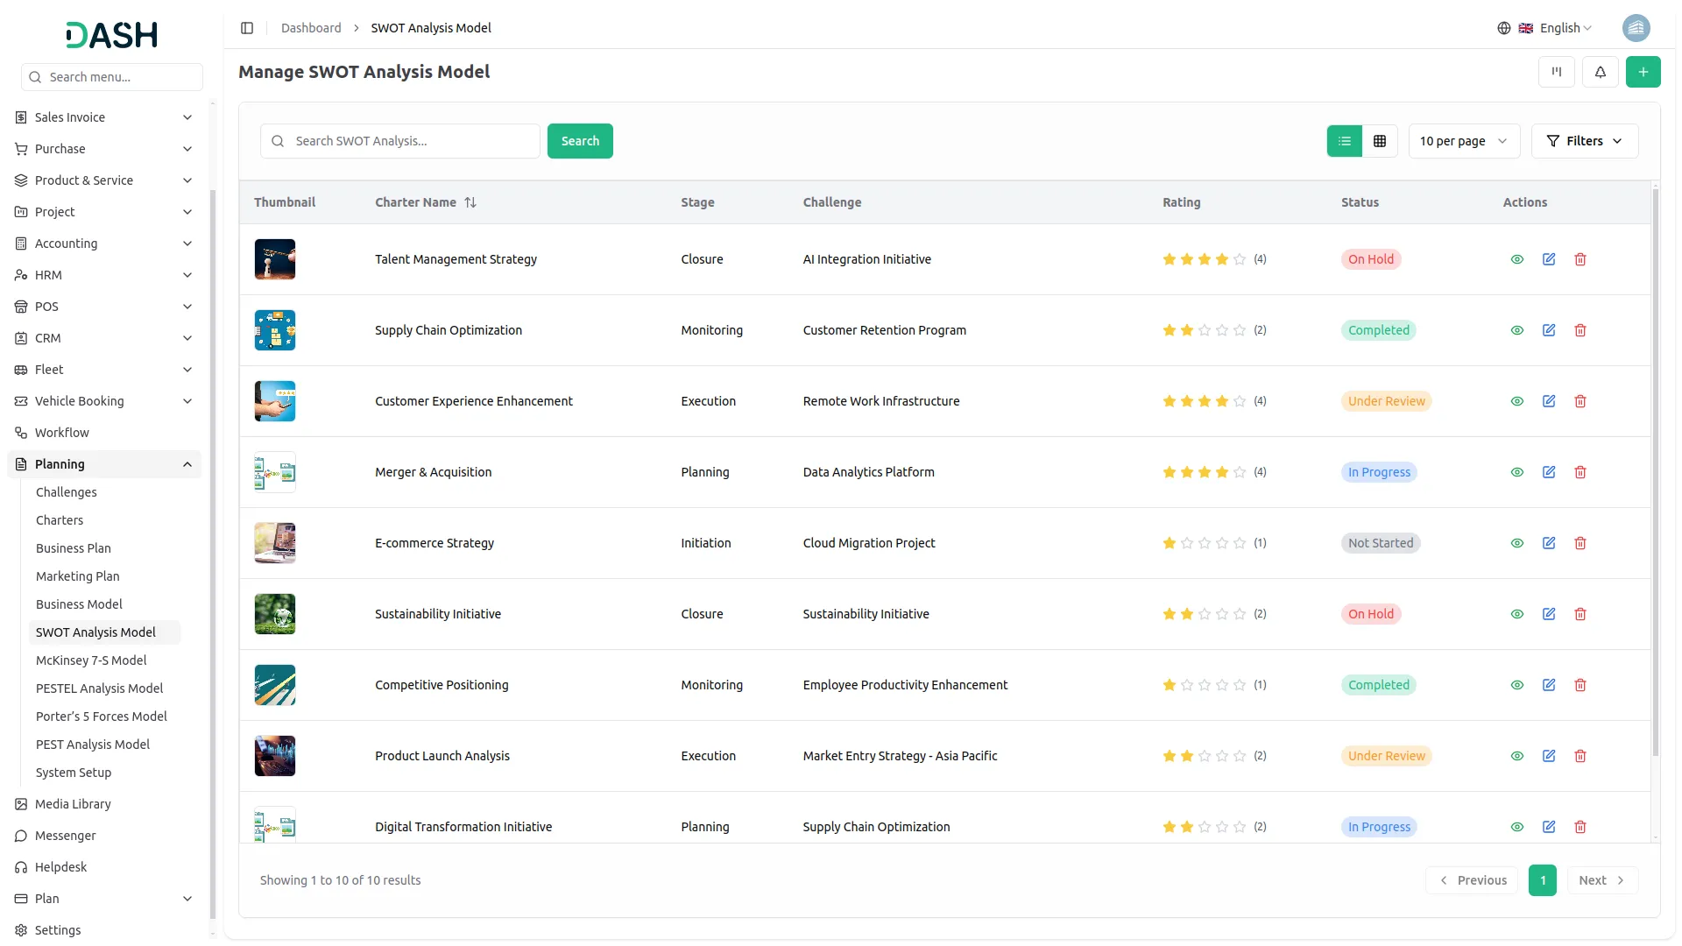Click the bell icon in the page header
Screen dimensions: 1682x946
pyautogui.click(x=1600, y=72)
